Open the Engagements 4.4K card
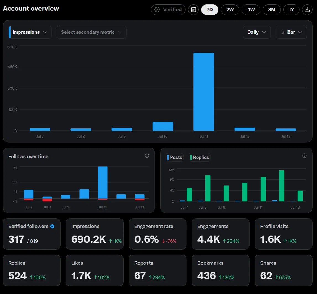Screen dimensions: 317x294 coord(221,234)
